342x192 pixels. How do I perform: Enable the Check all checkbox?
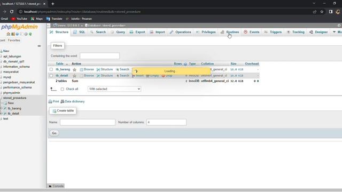(x=63, y=89)
